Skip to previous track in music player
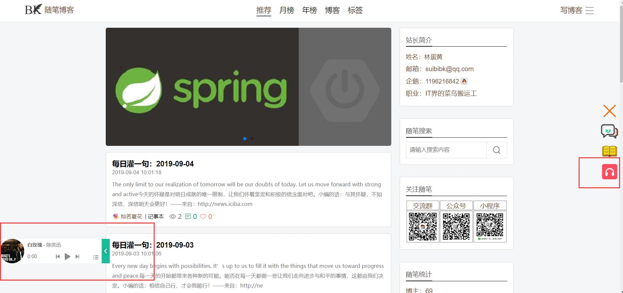 click(58, 256)
